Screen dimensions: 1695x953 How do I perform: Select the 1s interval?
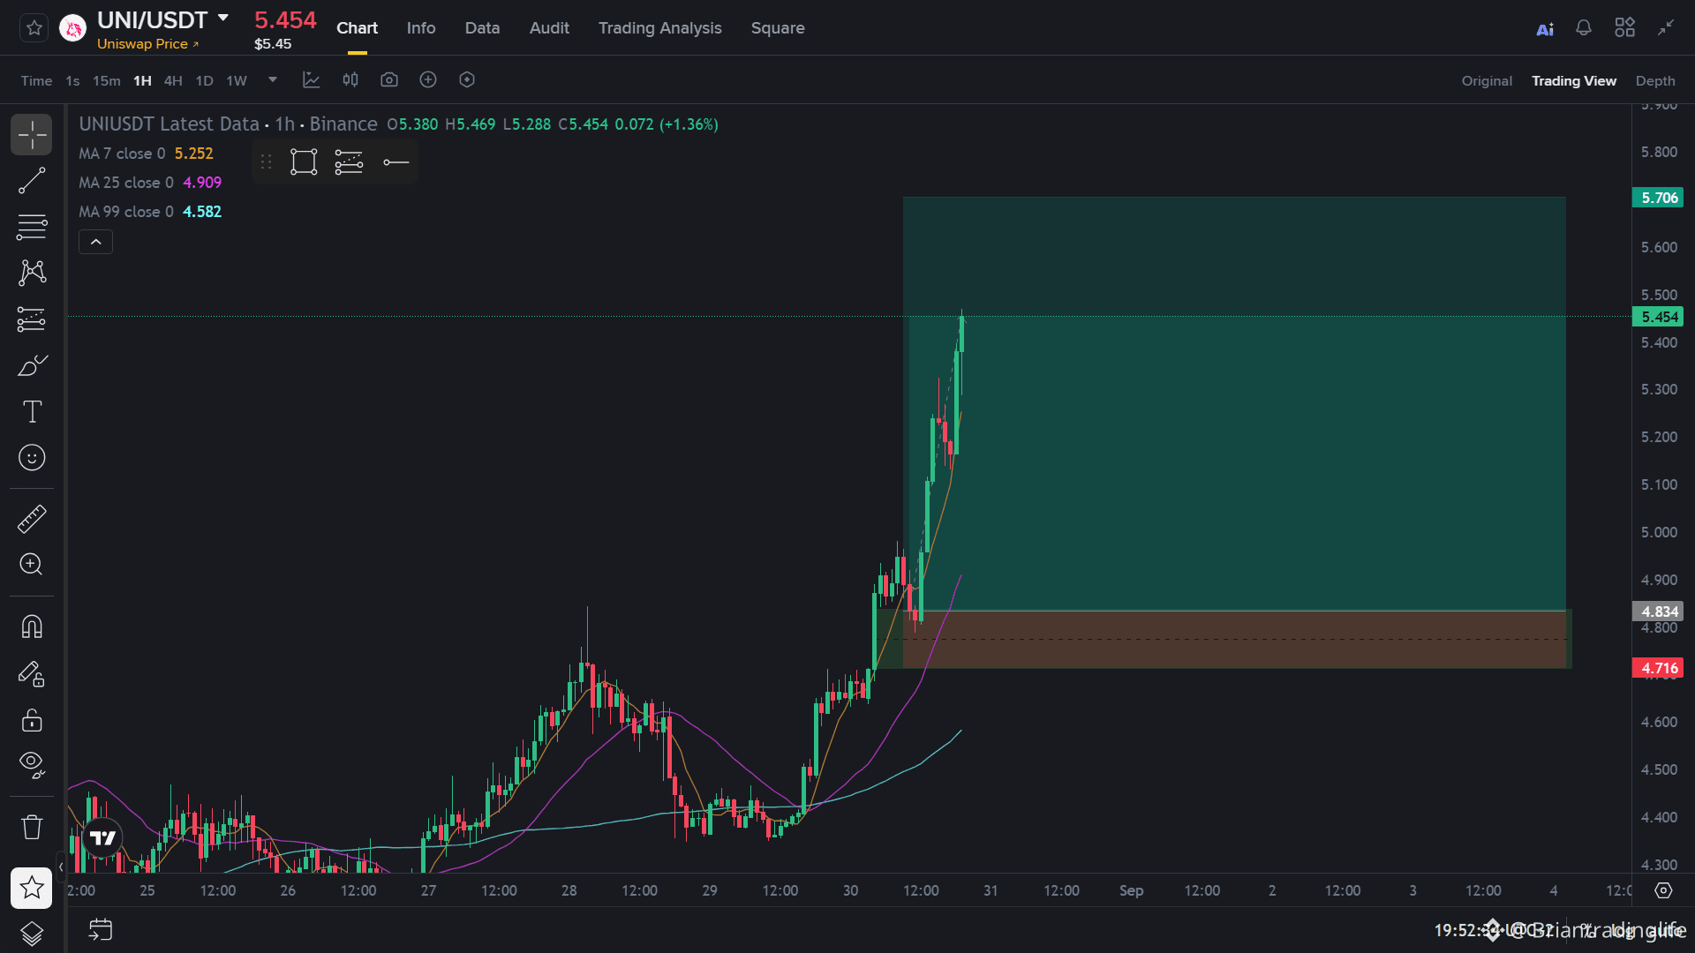[x=72, y=80]
